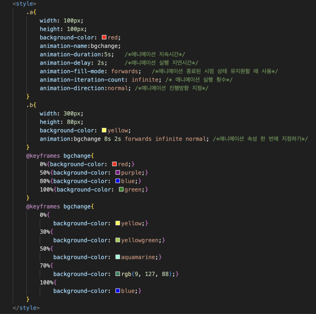Click the infinite value of animation-iteration-count
316x314 pixels.
click(x=145, y=80)
